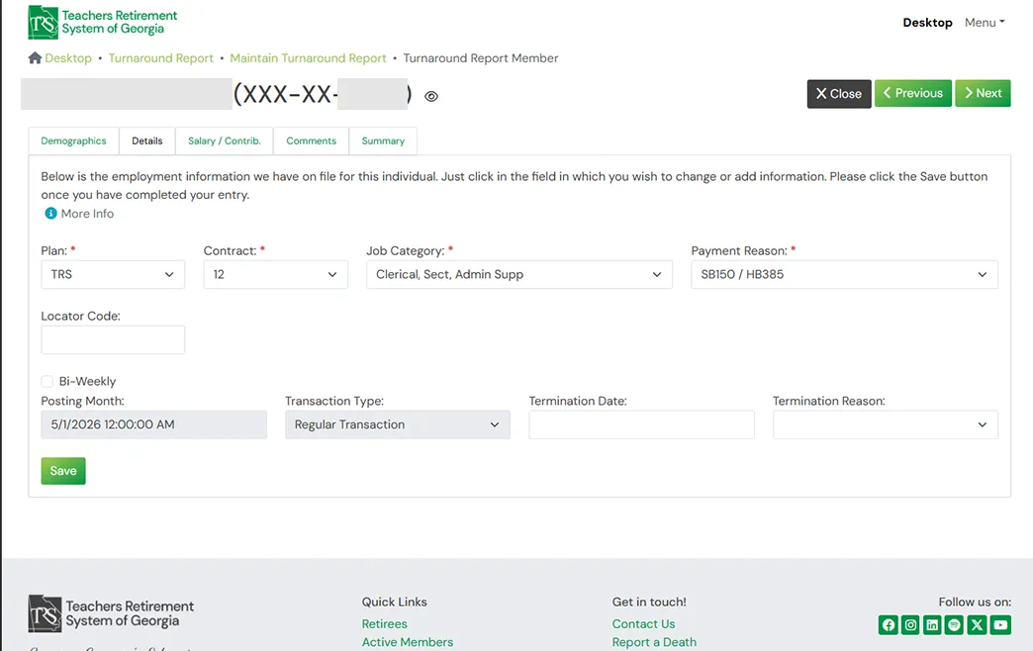Image resolution: width=1033 pixels, height=651 pixels.
Task: Click the Turnaround Report Member breadcrumb text
Action: coord(480,58)
